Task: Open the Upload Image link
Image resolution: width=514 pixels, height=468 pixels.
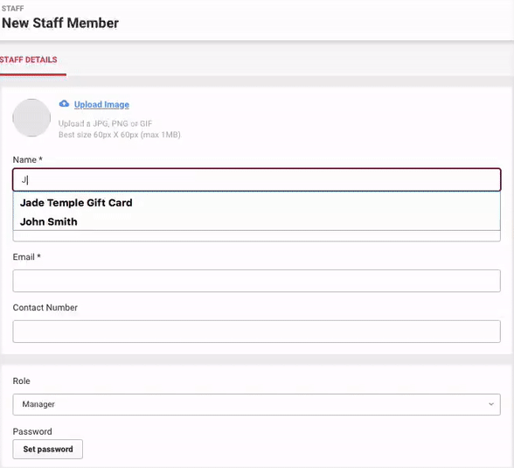Action: (101, 104)
